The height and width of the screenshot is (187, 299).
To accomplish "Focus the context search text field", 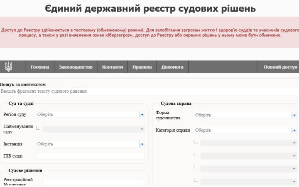I will click(149, 91).
